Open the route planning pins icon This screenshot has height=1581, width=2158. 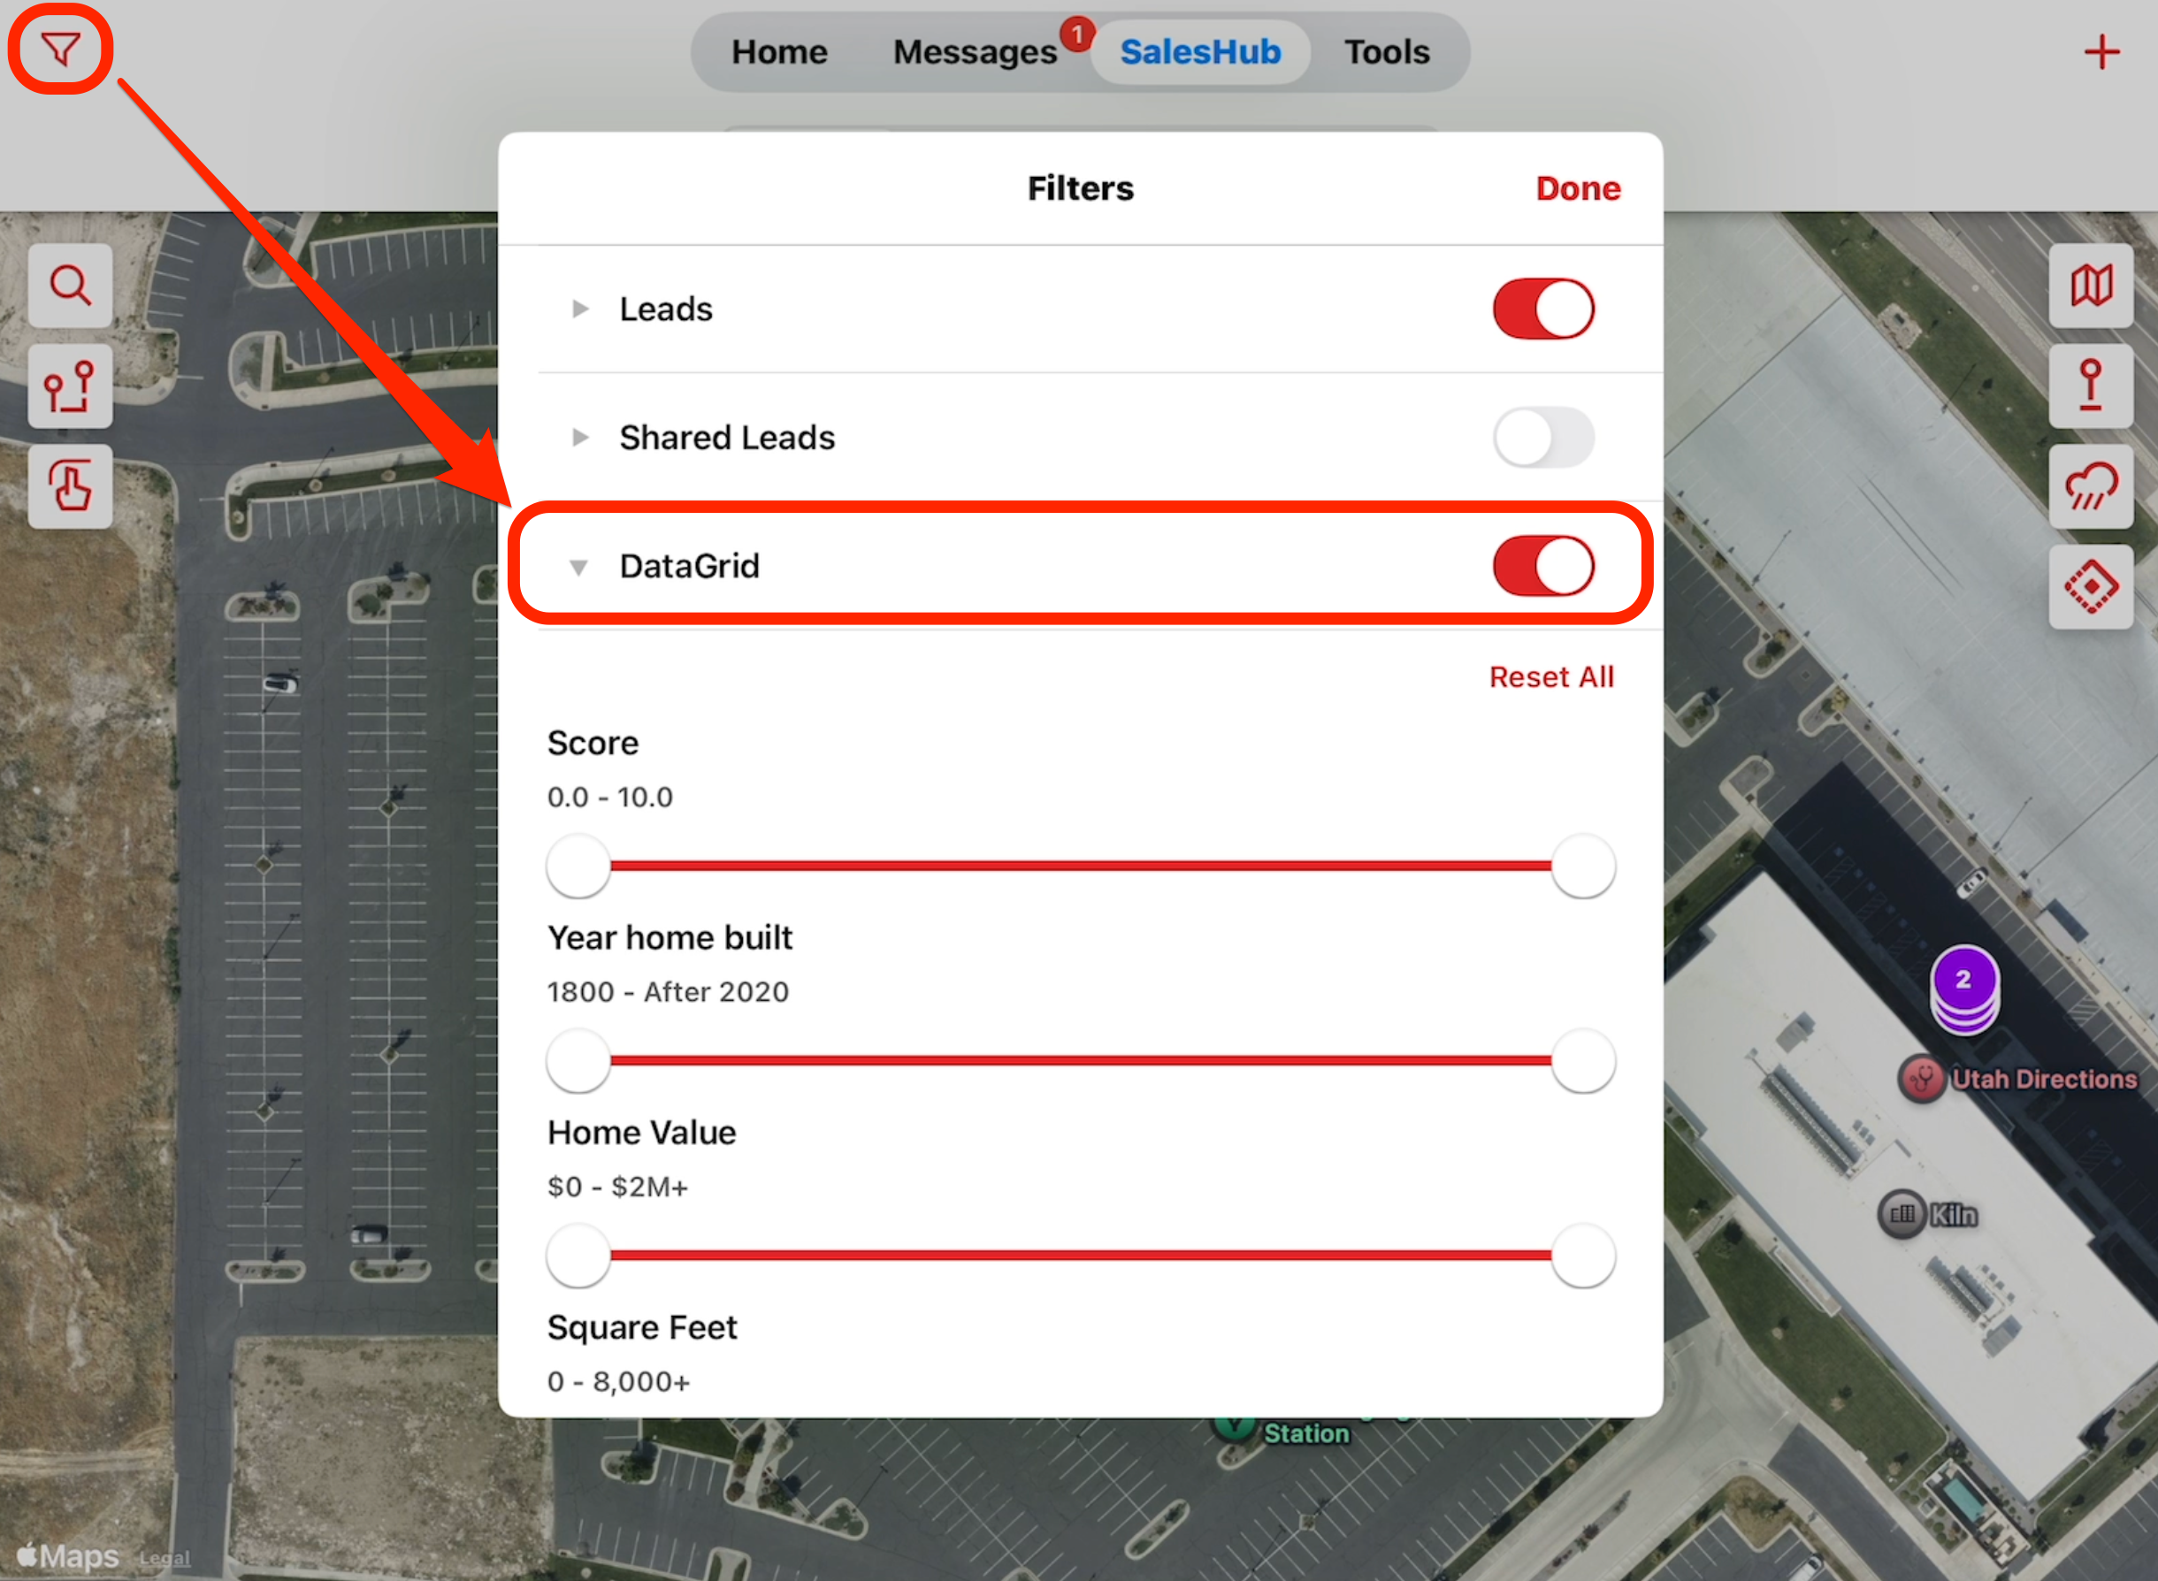pyautogui.click(x=70, y=386)
